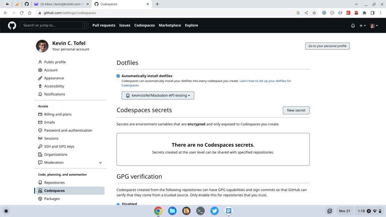Screen dimensions: 386x217
Task: Click the Public profile person icon
Action: 40,62
